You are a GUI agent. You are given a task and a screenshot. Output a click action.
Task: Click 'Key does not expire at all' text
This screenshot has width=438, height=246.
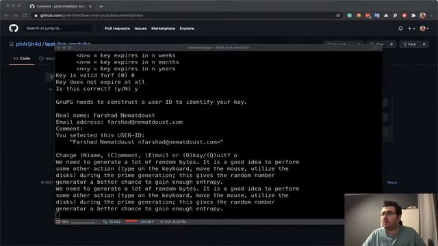100,82
